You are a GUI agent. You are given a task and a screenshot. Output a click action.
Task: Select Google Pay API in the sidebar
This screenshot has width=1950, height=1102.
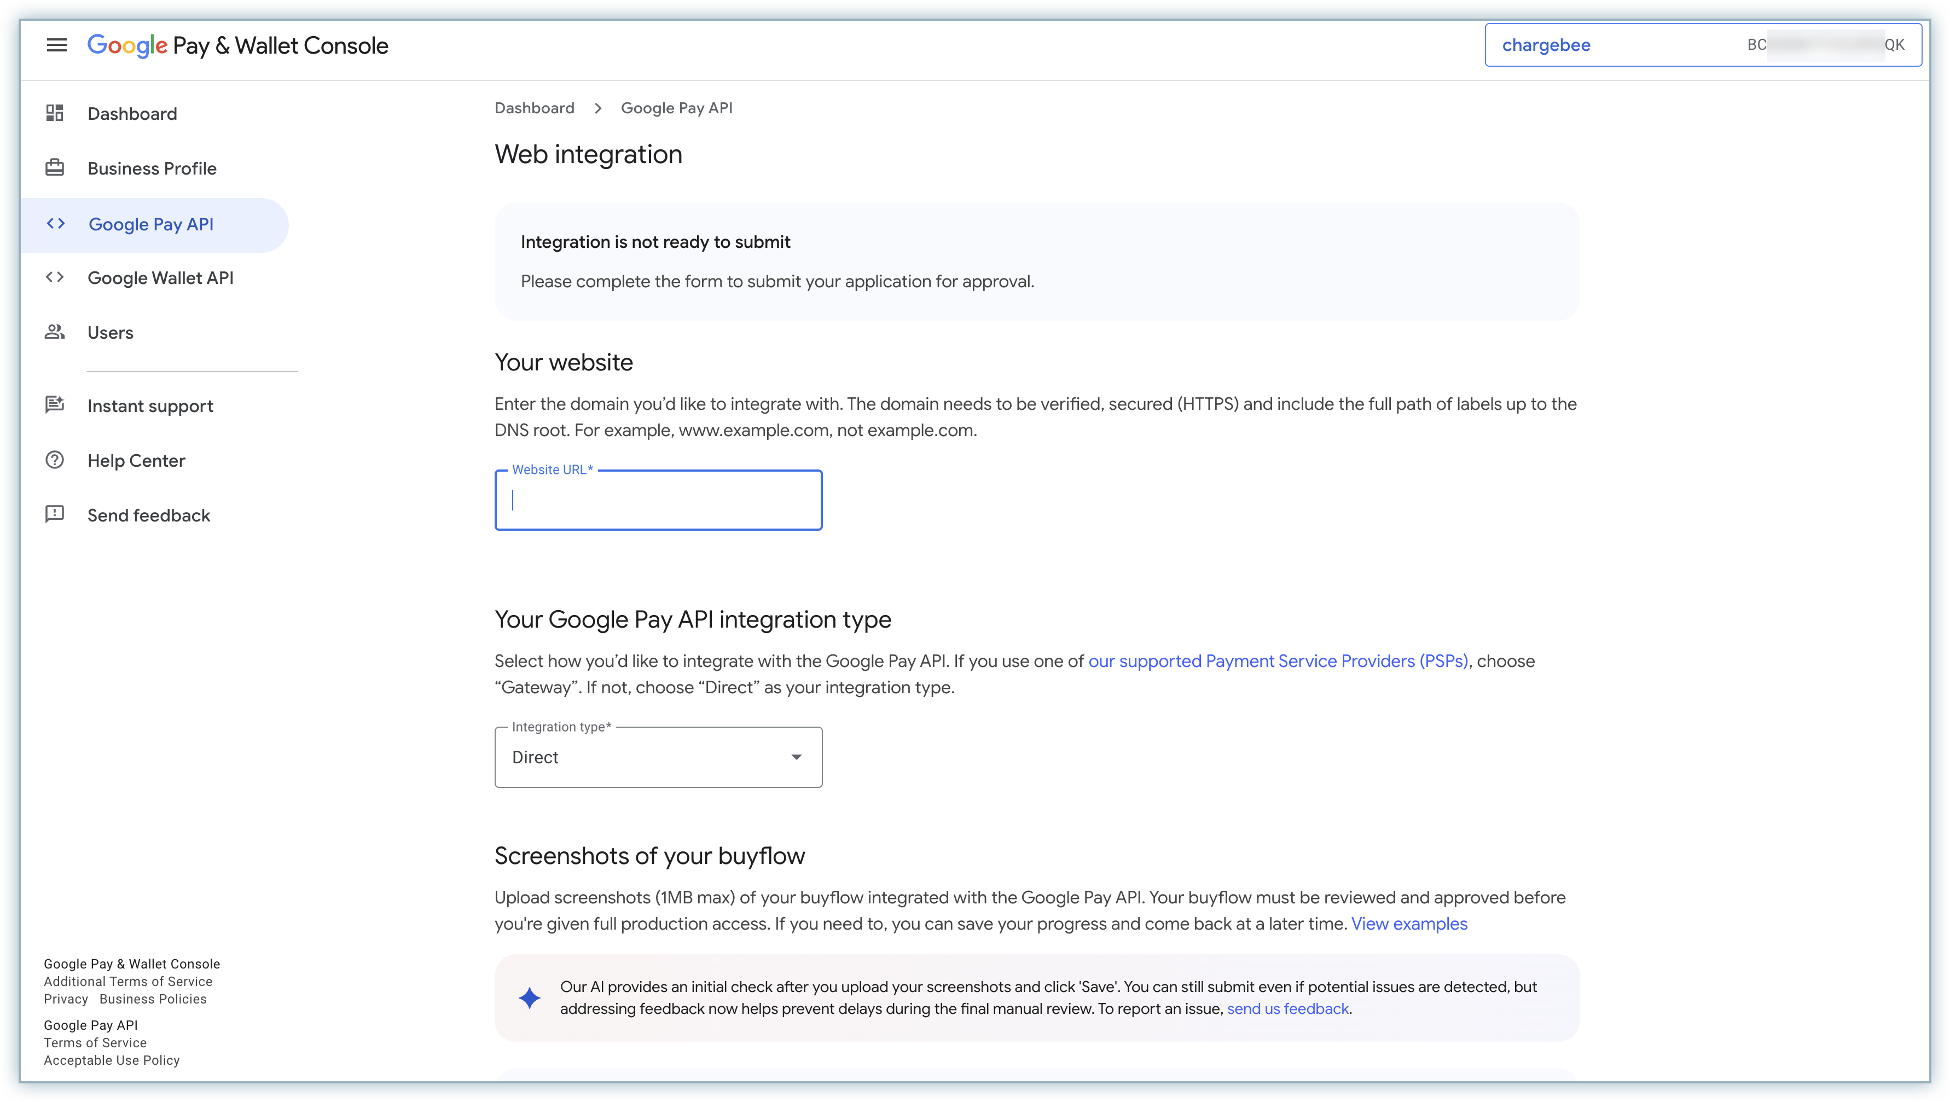pos(154,225)
